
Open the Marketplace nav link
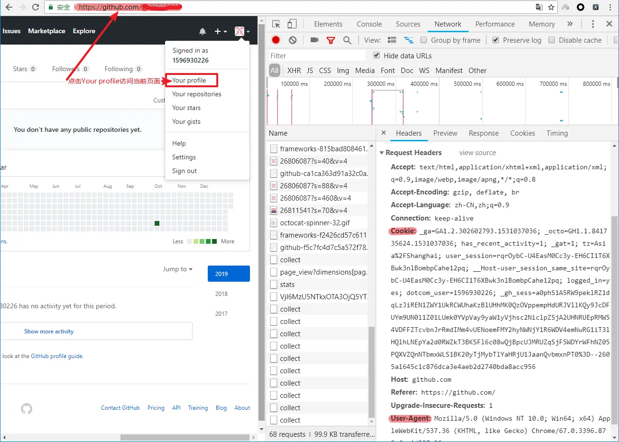coord(46,31)
